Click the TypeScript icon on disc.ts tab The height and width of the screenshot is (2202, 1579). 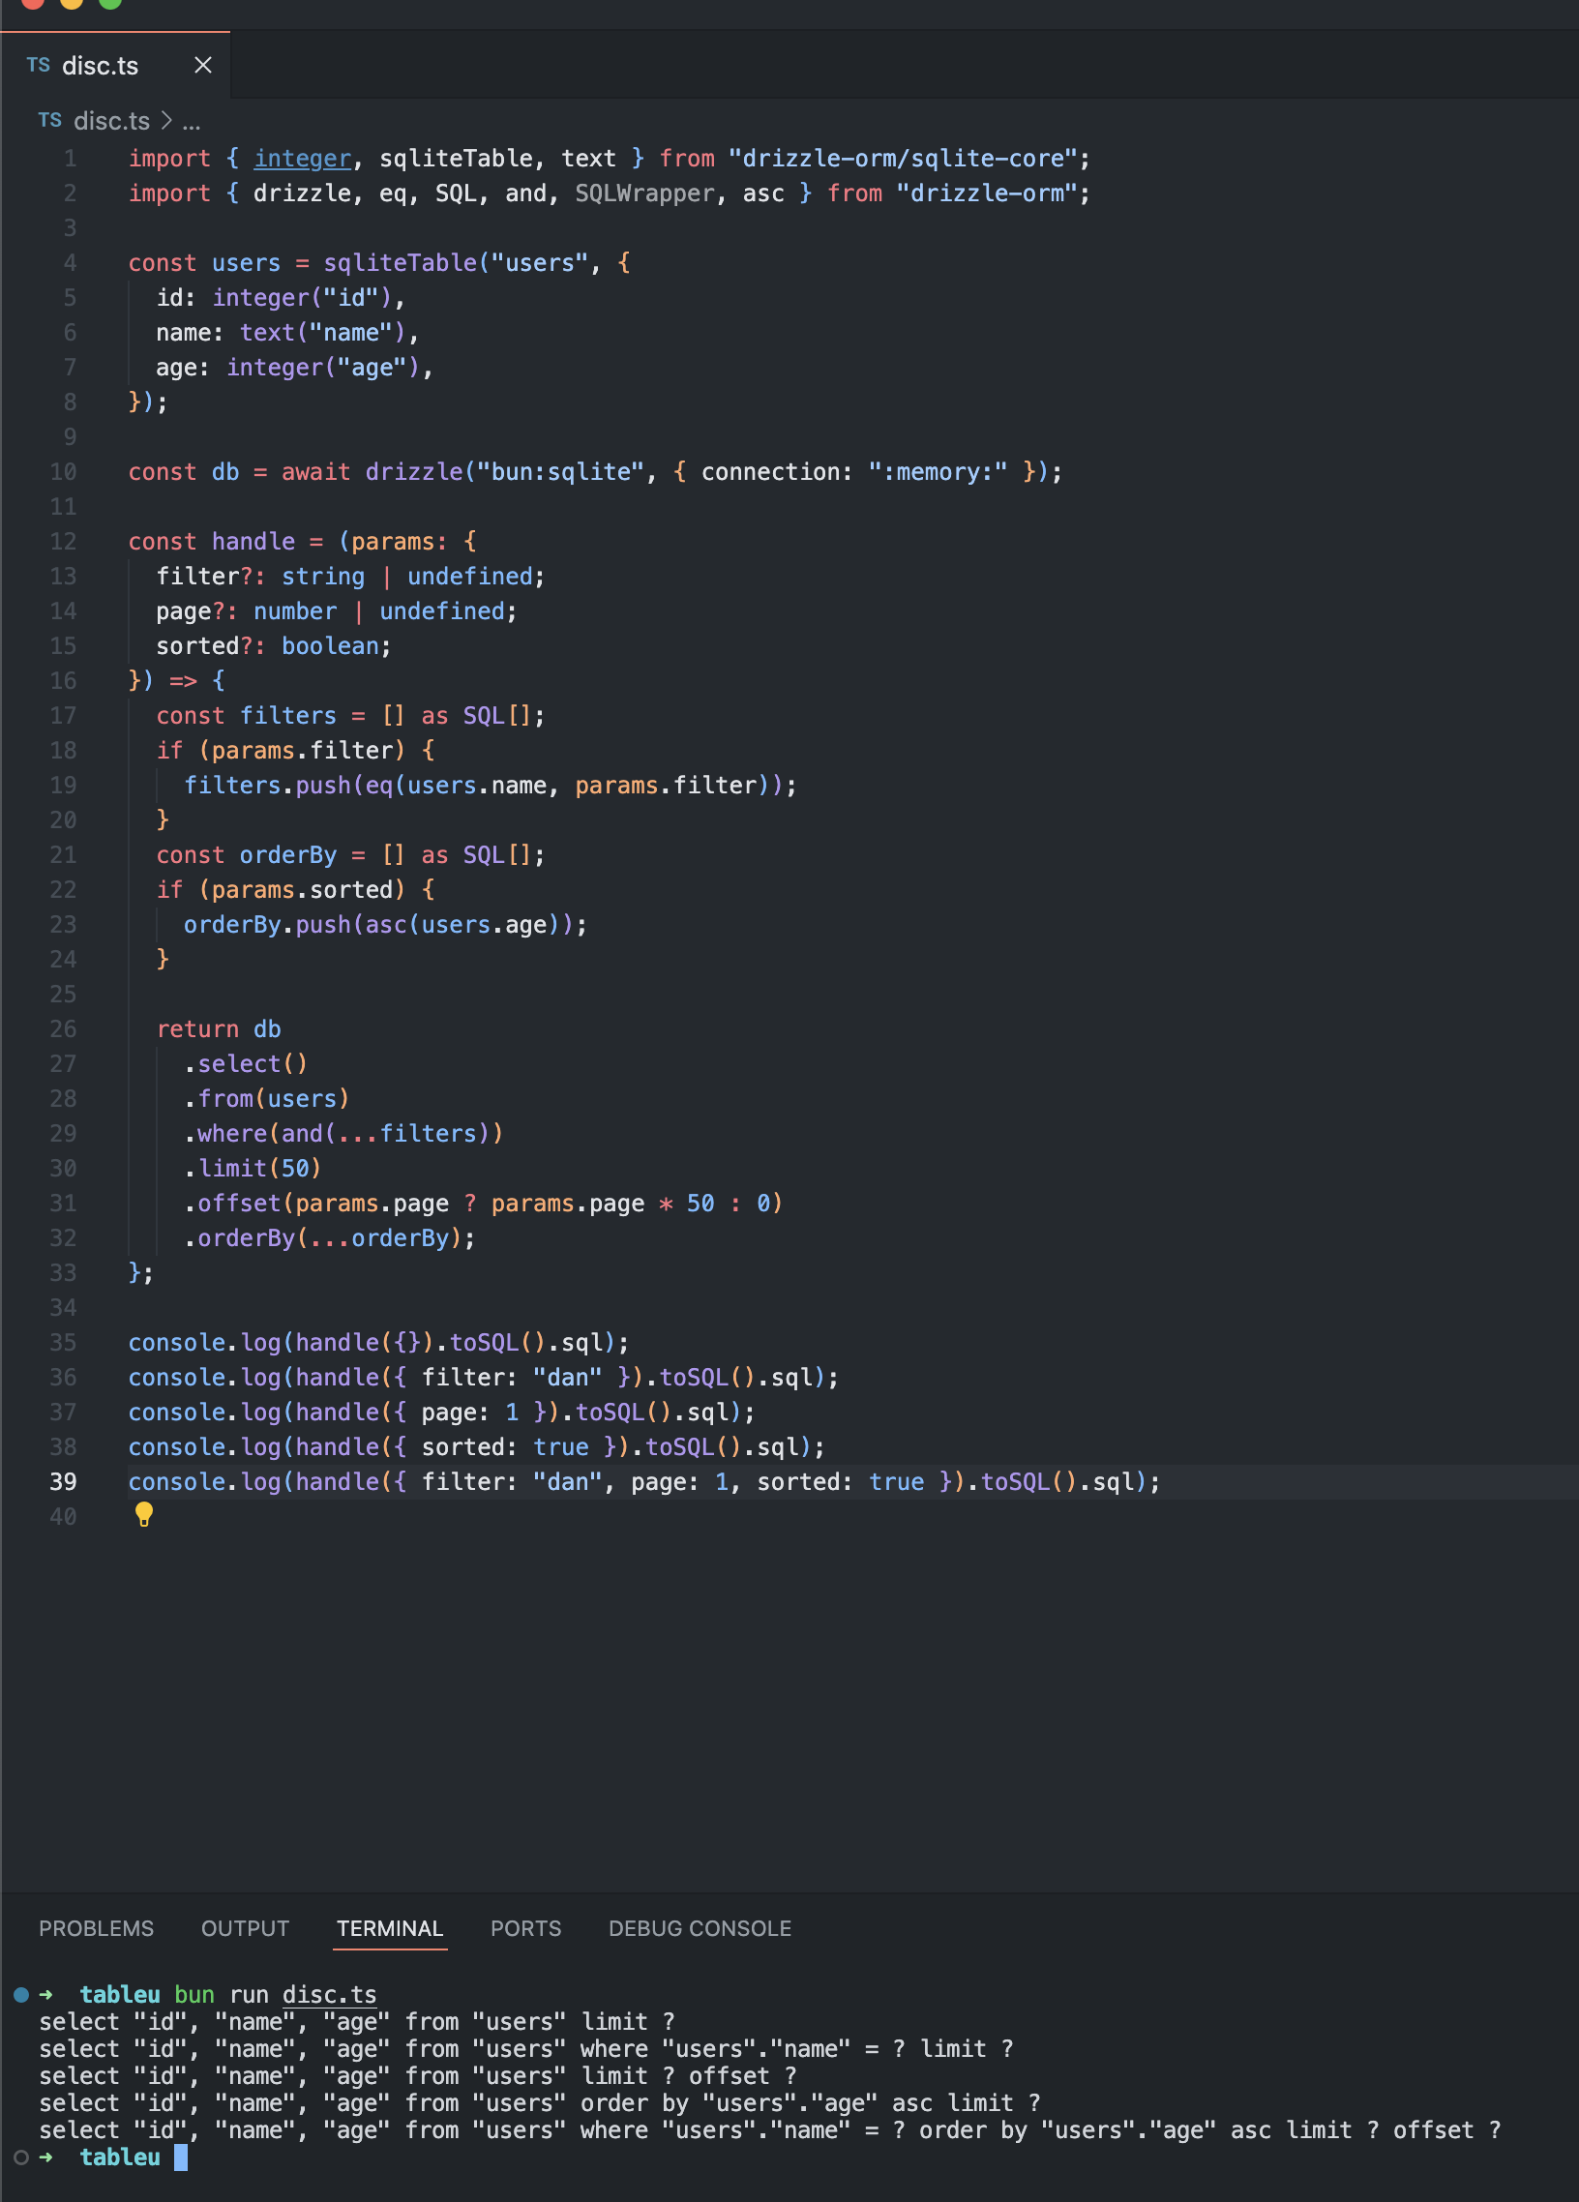click(39, 65)
